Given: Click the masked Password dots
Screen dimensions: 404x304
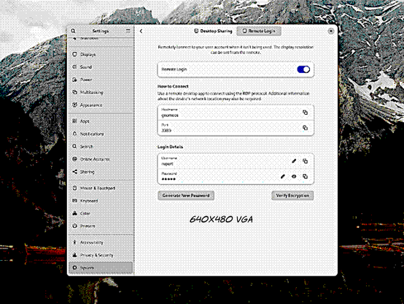Looking at the screenshot, I should 168,179.
